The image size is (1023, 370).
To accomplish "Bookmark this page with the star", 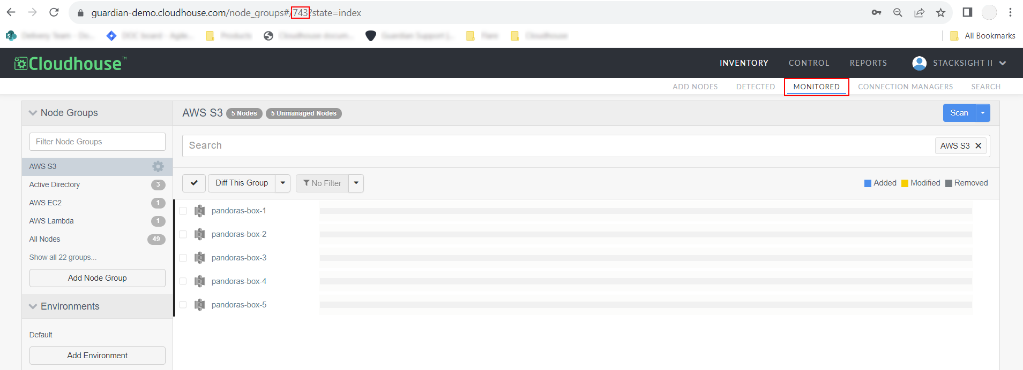I will click(x=940, y=12).
